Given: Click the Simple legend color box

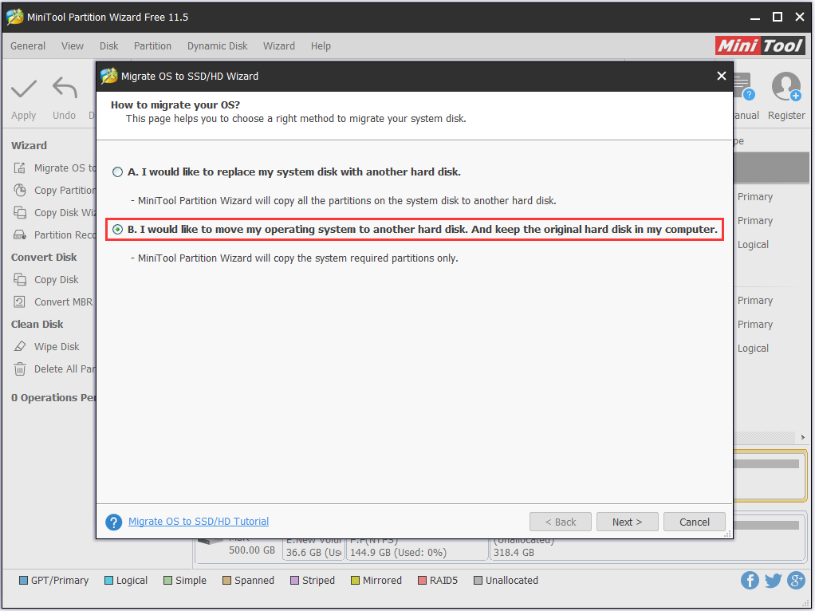Looking at the screenshot, I should [x=167, y=581].
